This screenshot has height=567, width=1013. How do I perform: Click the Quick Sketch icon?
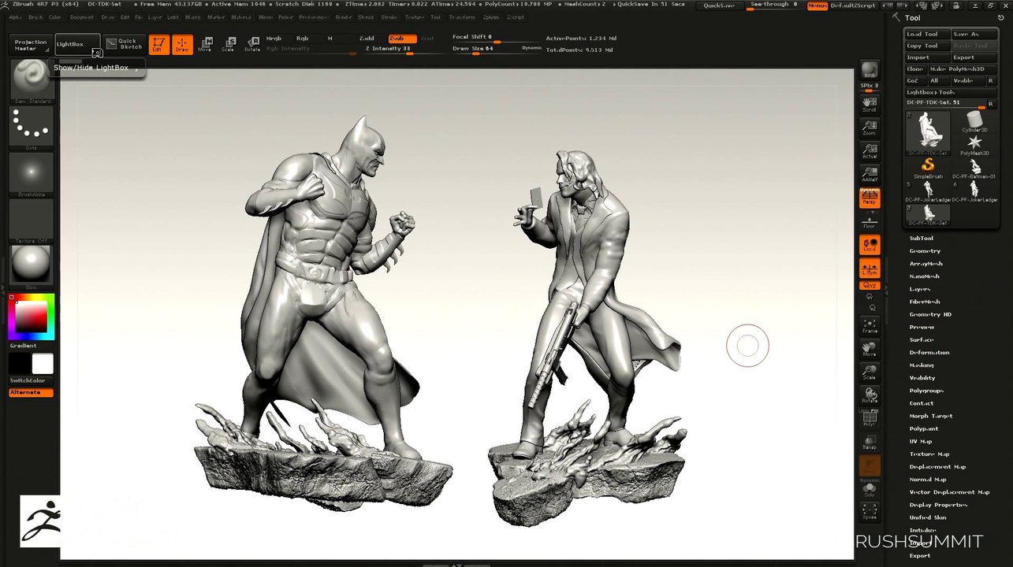pos(124,44)
